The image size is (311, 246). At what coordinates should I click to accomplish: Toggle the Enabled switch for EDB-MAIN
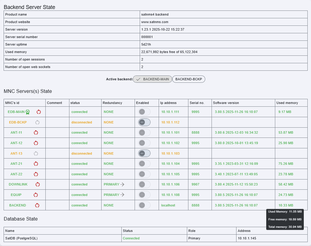pos(144,112)
